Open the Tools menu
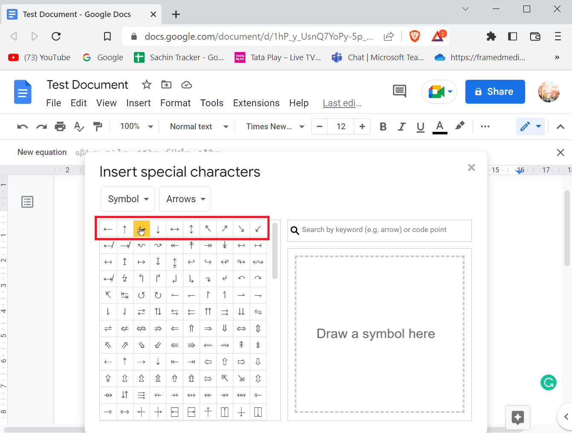The image size is (572, 433). (212, 103)
